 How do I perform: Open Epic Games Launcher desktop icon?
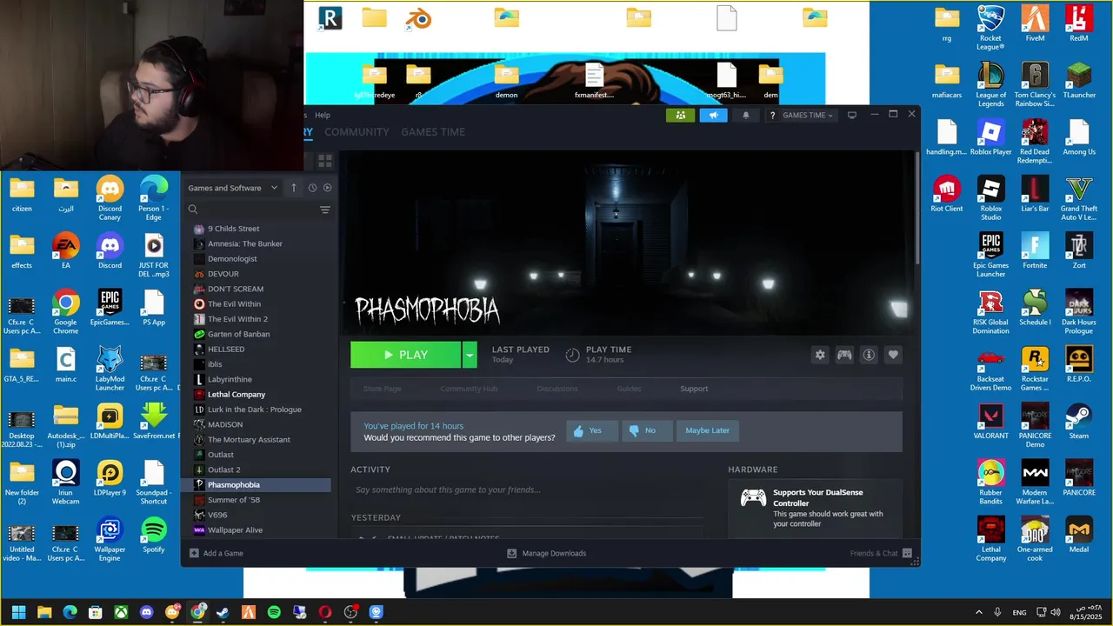click(990, 255)
